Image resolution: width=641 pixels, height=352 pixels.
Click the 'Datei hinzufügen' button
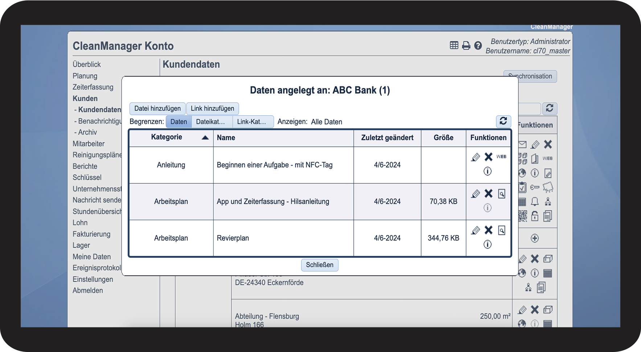[157, 108]
